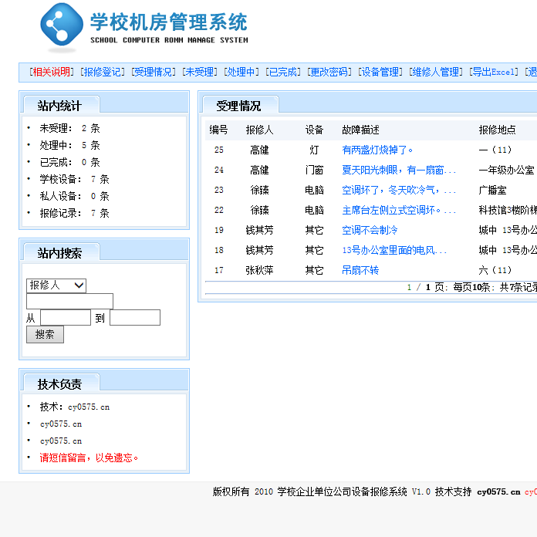Click the 更改密码 link

(329, 72)
